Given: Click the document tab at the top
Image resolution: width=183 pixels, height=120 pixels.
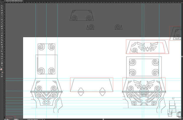Looking at the screenshot, I should coord(14,1).
